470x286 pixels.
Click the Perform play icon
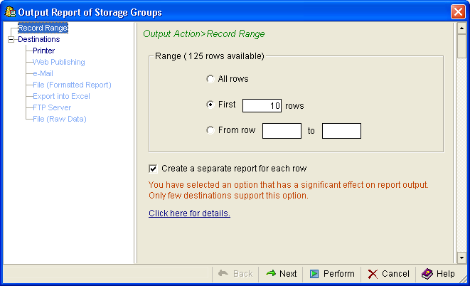[x=314, y=274]
